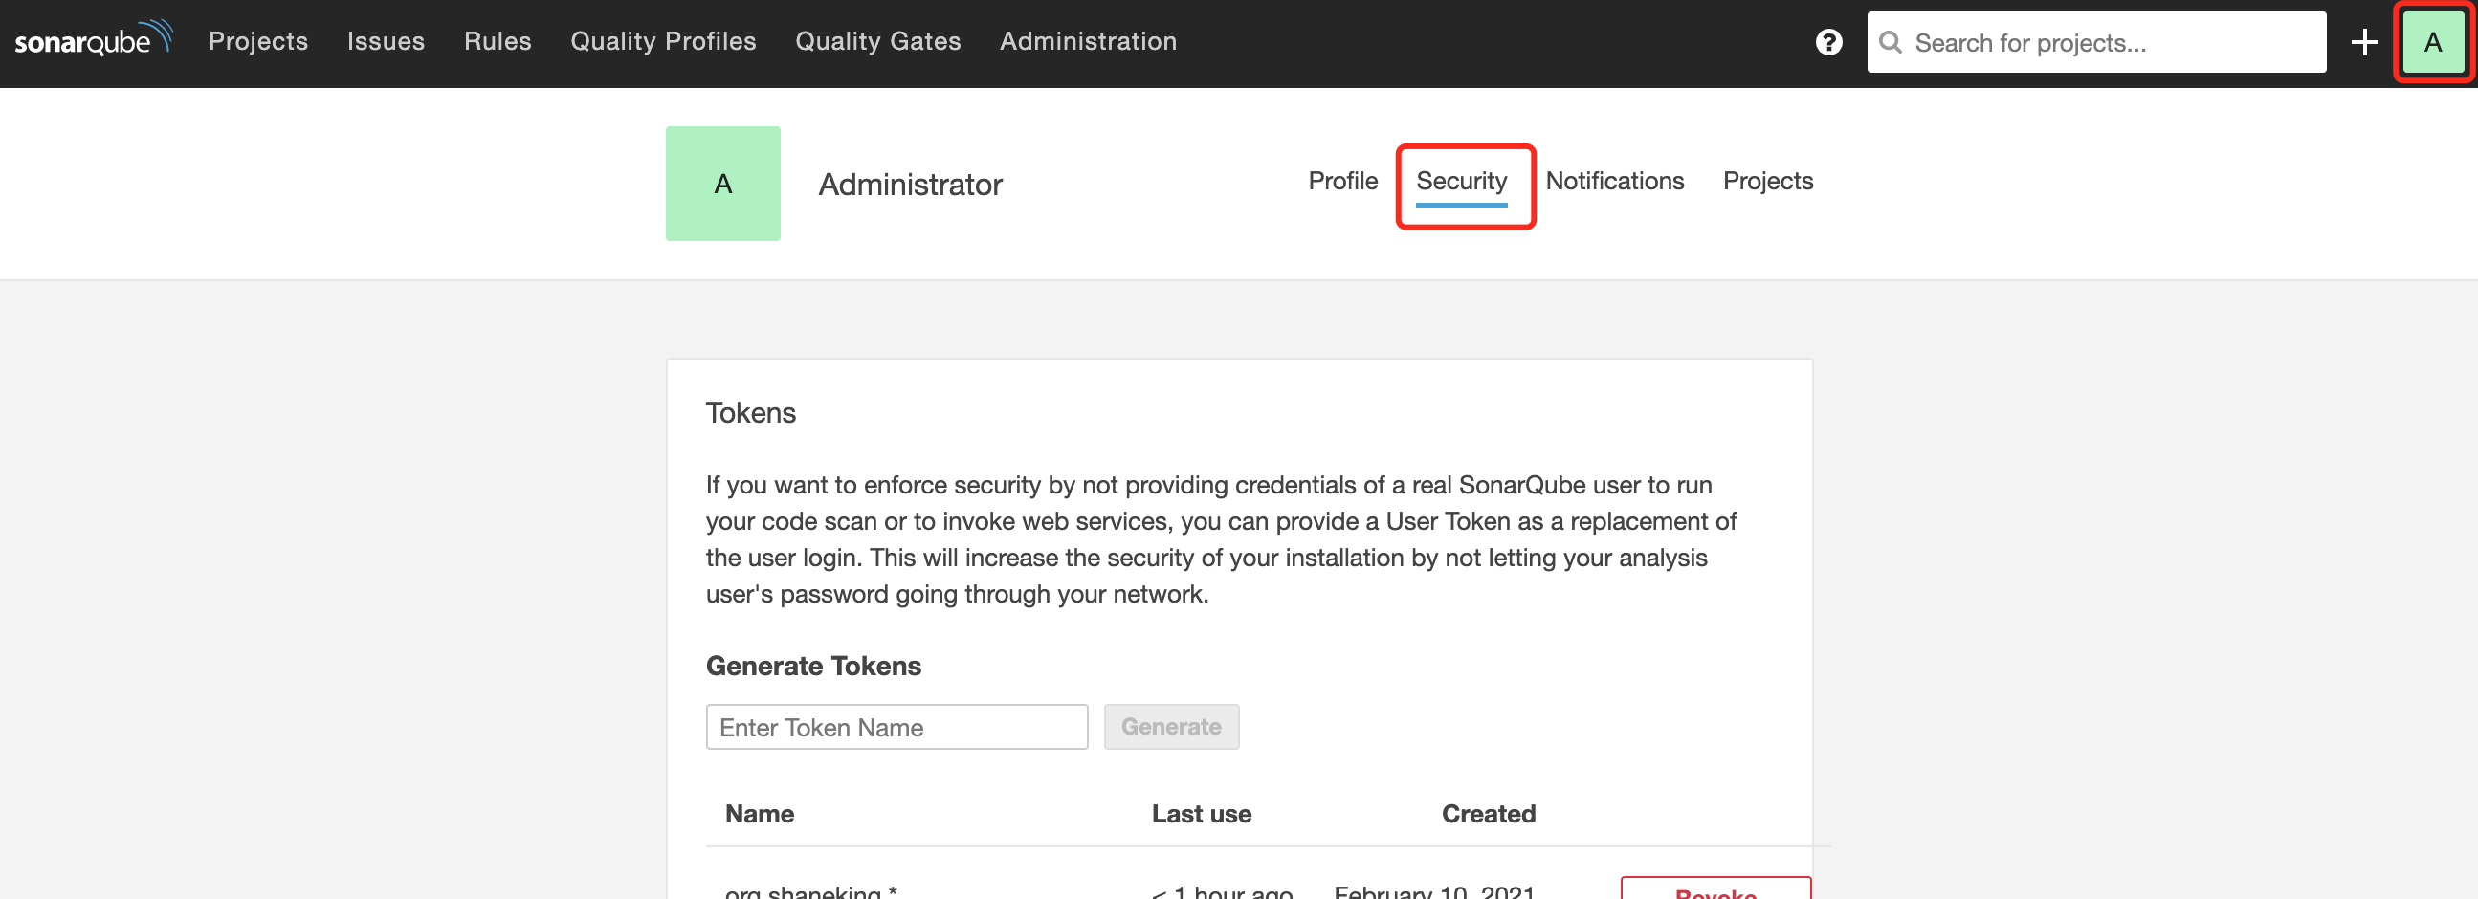This screenshot has height=899, width=2478.
Task: Open the Projects menu in top navigation
Action: [x=257, y=41]
